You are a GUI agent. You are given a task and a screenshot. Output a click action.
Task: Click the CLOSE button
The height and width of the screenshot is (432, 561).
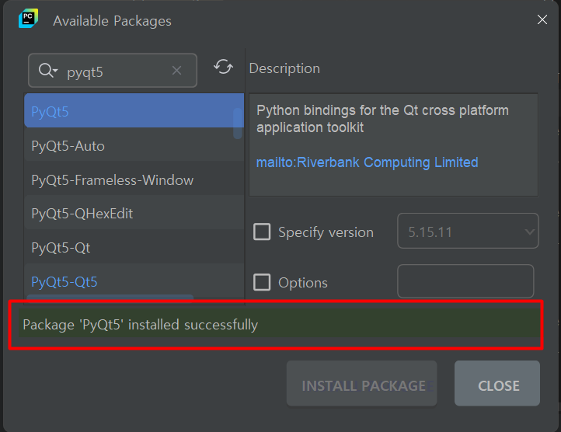497,383
